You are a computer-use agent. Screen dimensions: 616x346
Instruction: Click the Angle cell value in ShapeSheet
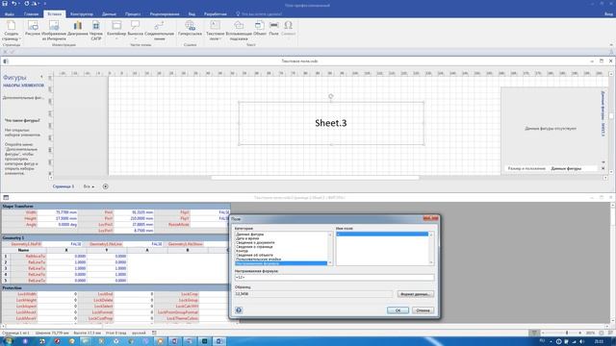tap(58, 224)
